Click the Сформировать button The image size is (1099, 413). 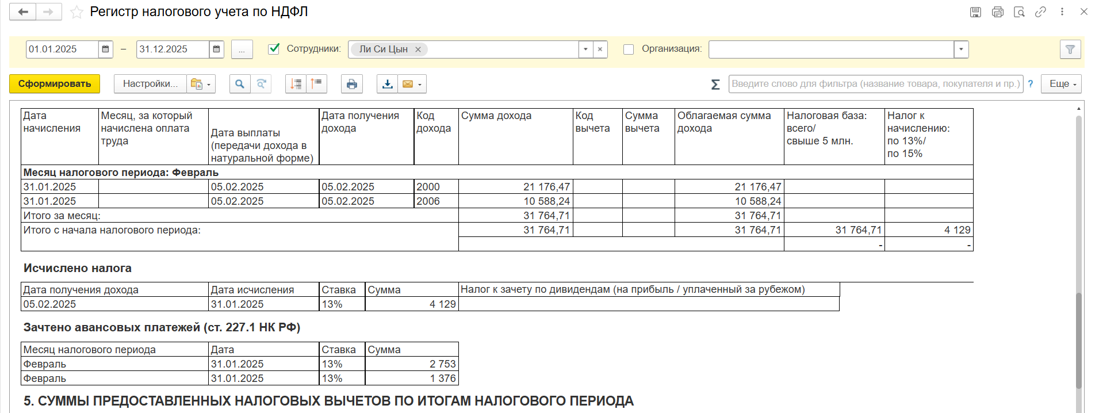[x=55, y=84]
